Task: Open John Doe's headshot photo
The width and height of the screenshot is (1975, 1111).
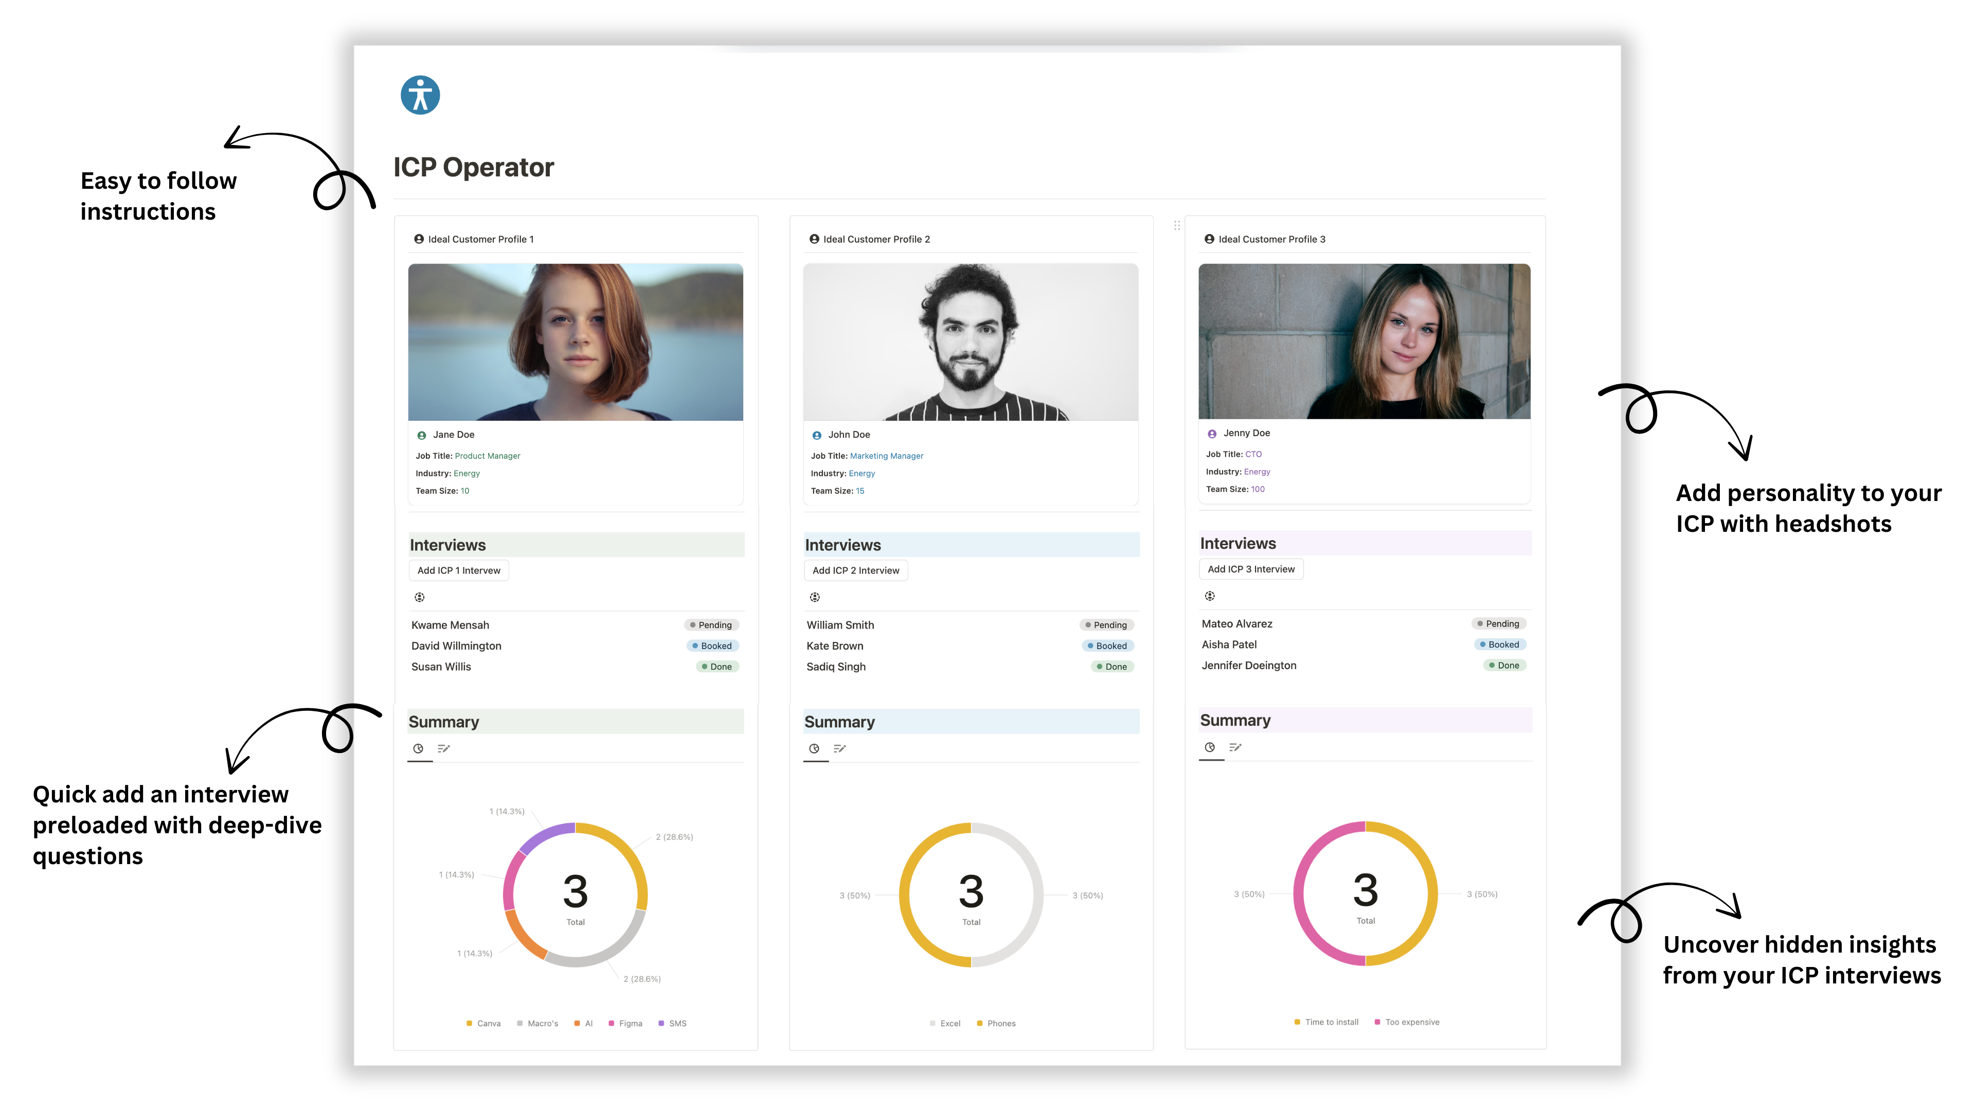Action: tap(971, 342)
